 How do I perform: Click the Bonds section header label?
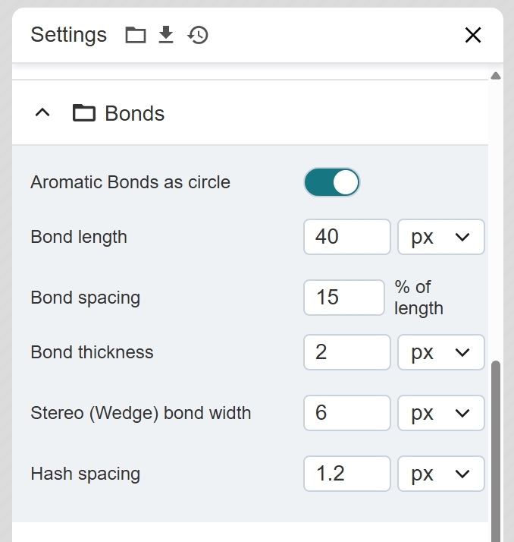[134, 113]
